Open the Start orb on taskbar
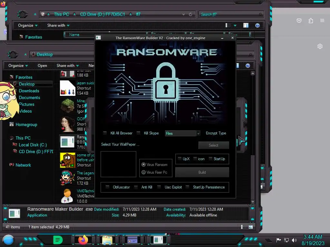330x247 pixels. click(8, 240)
